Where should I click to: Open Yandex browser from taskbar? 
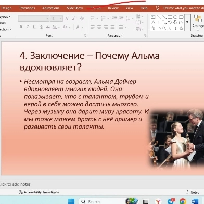[158, 201]
